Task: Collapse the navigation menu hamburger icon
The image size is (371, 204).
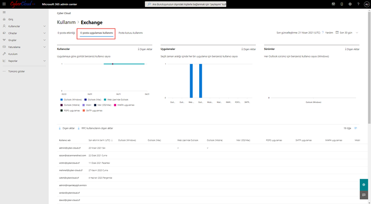Action: [4, 12]
